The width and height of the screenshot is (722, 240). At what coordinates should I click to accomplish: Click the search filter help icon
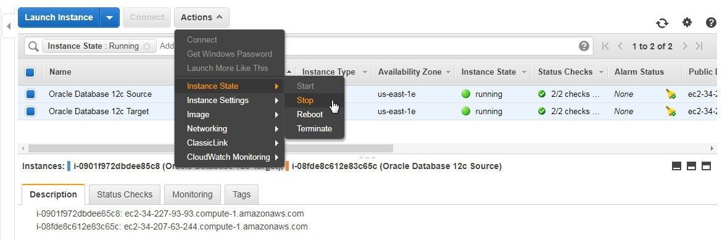click(x=584, y=46)
